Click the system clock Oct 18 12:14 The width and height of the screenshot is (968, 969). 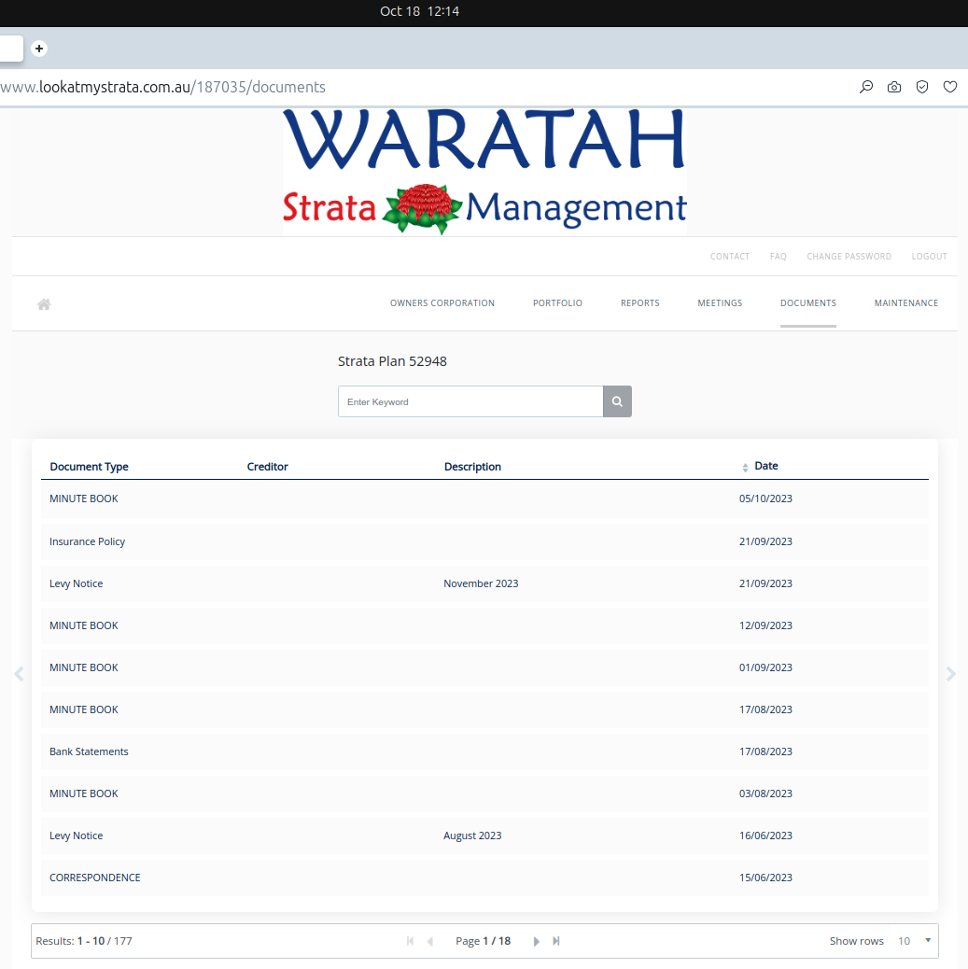(419, 11)
